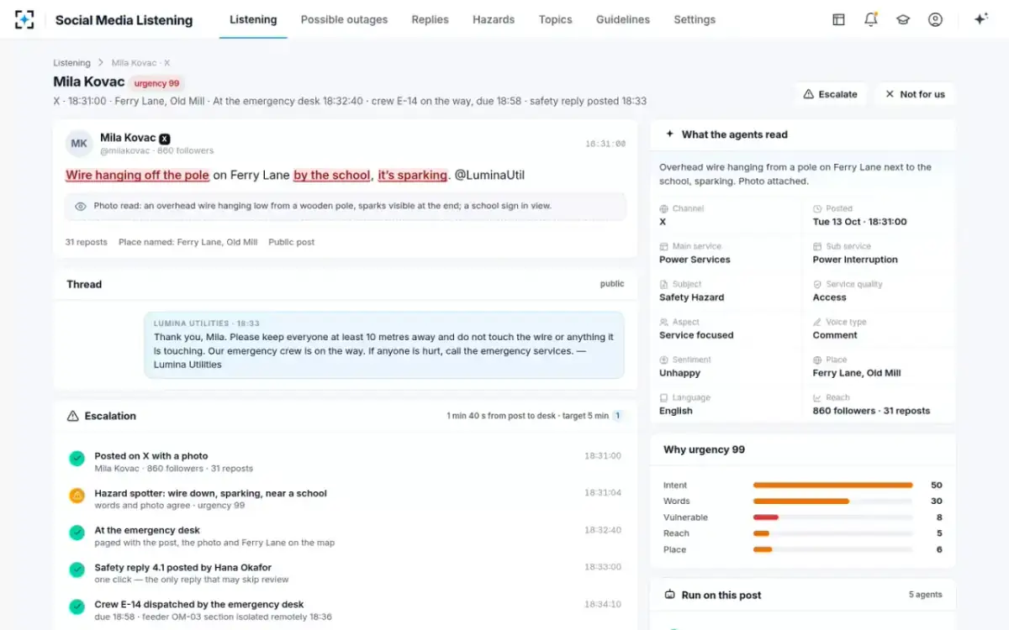Image resolution: width=1009 pixels, height=630 pixels.
Task: Click the Social Media Listening logo icon
Action: click(x=24, y=19)
